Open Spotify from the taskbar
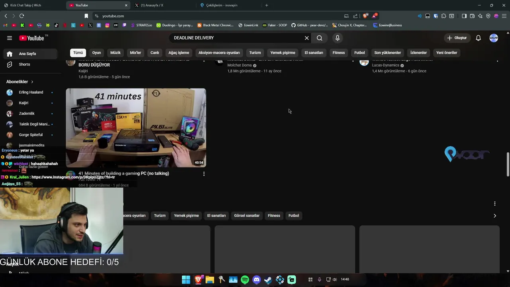510x287 pixels. click(x=245, y=280)
